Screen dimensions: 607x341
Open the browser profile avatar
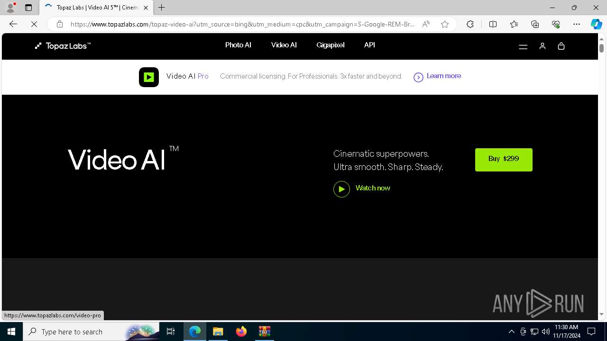[10, 8]
